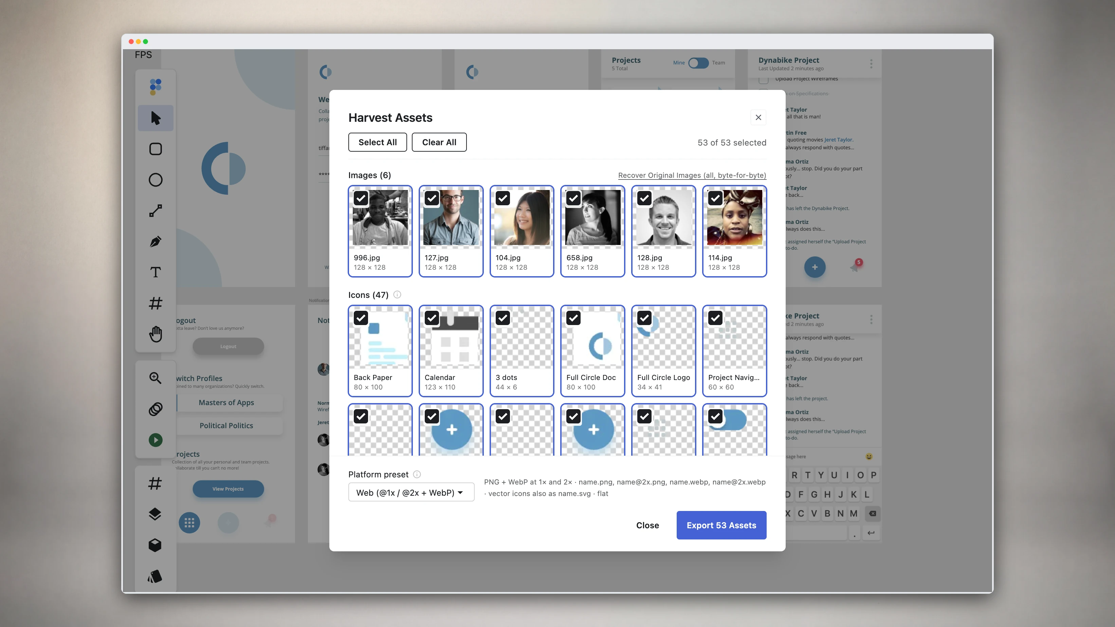Image resolution: width=1115 pixels, height=627 pixels.
Task: Uncheck the Back Paper icon checkbox
Action: [x=361, y=318]
